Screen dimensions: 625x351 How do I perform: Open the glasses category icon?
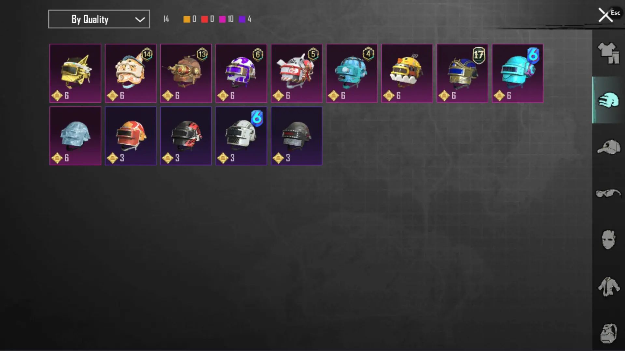coord(608,193)
